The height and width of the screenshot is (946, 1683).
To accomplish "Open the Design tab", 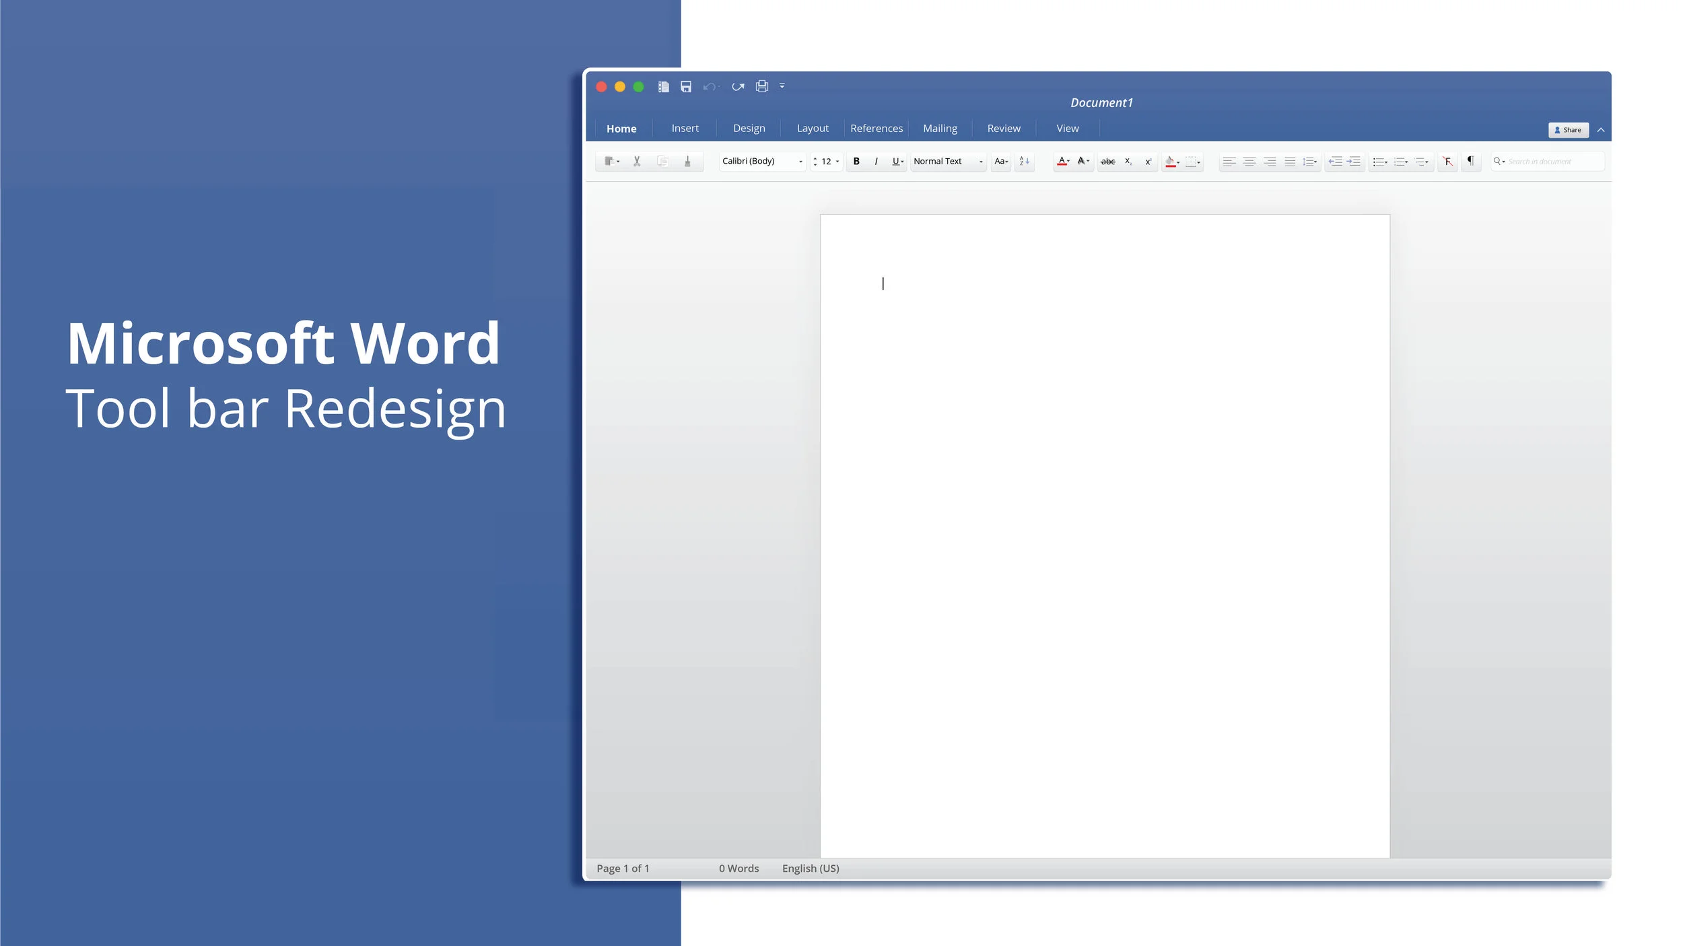I will point(749,129).
